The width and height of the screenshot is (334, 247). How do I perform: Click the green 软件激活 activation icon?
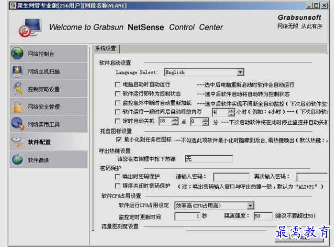(x=17, y=160)
